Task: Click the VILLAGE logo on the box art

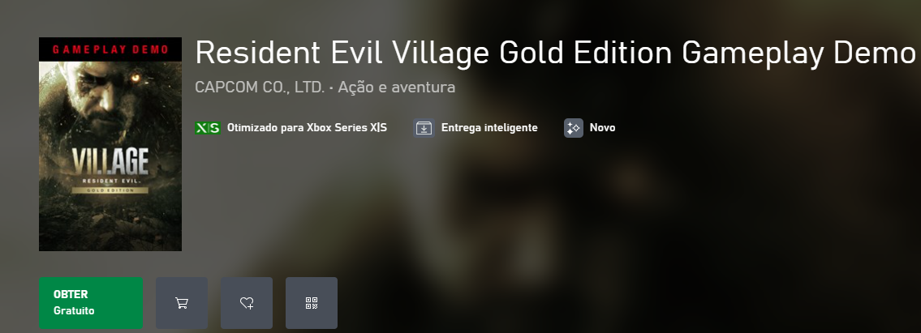Action: [x=110, y=161]
